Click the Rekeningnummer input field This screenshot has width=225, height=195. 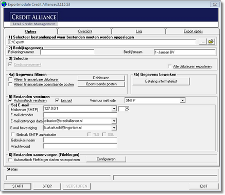[x=67, y=52]
